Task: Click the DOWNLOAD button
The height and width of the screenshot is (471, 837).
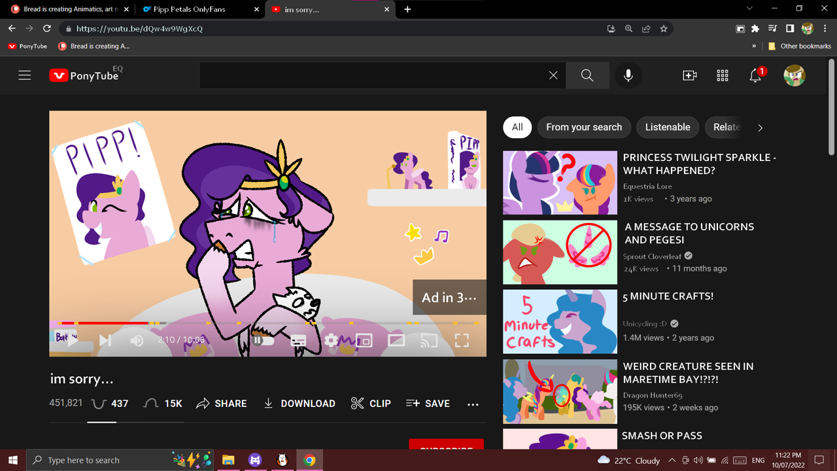Action: coord(299,404)
